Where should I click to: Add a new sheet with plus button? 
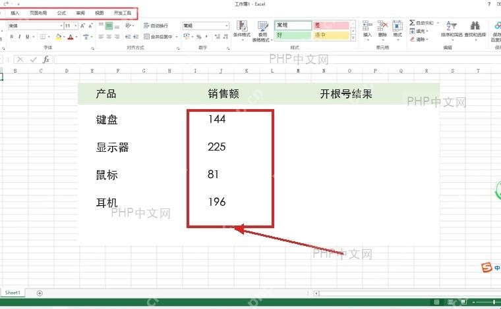pyautogui.click(x=40, y=293)
